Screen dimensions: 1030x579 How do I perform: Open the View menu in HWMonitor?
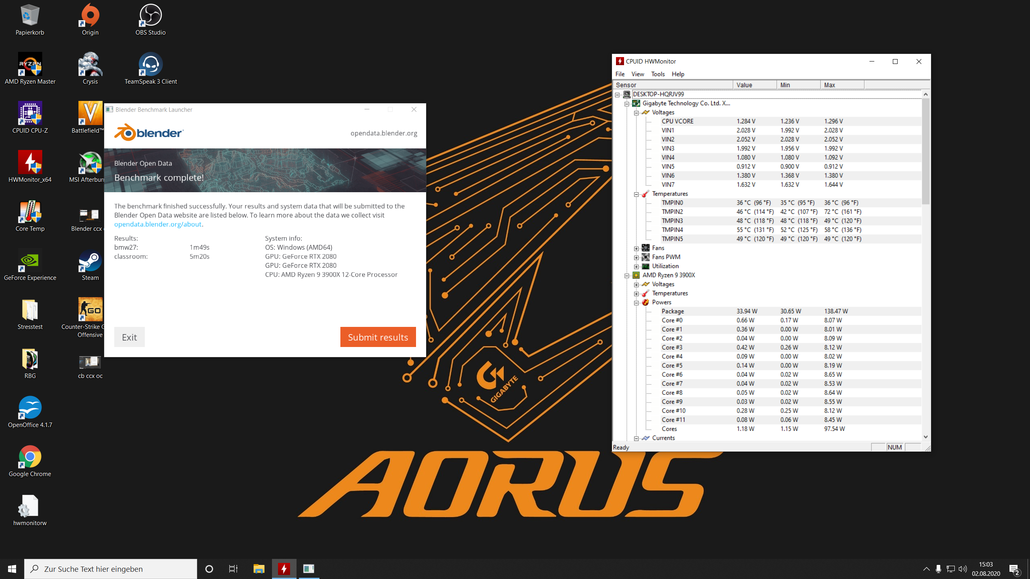[x=637, y=74]
